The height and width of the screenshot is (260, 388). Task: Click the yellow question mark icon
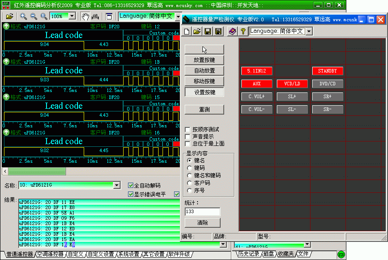[x=243, y=31]
